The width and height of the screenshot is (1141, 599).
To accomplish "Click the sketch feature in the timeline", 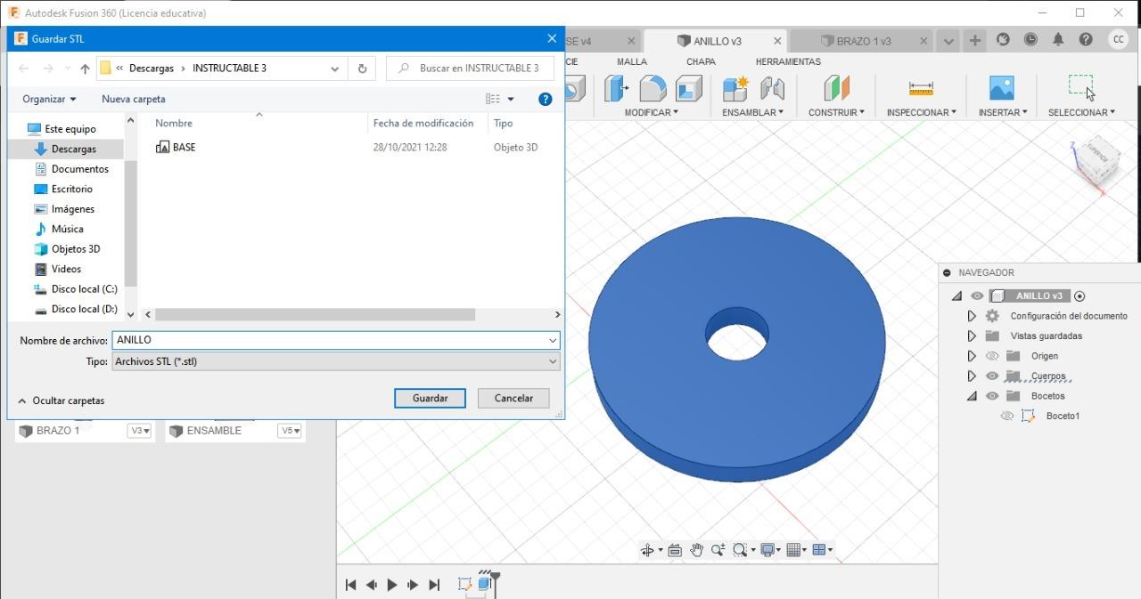I will click(x=464, y=584).
